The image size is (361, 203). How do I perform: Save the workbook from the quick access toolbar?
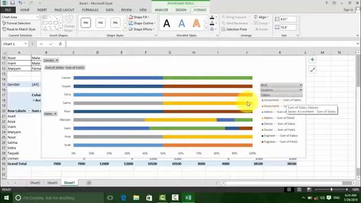12,3
